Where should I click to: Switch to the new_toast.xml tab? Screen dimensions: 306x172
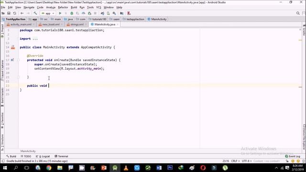tap(51, 24)
